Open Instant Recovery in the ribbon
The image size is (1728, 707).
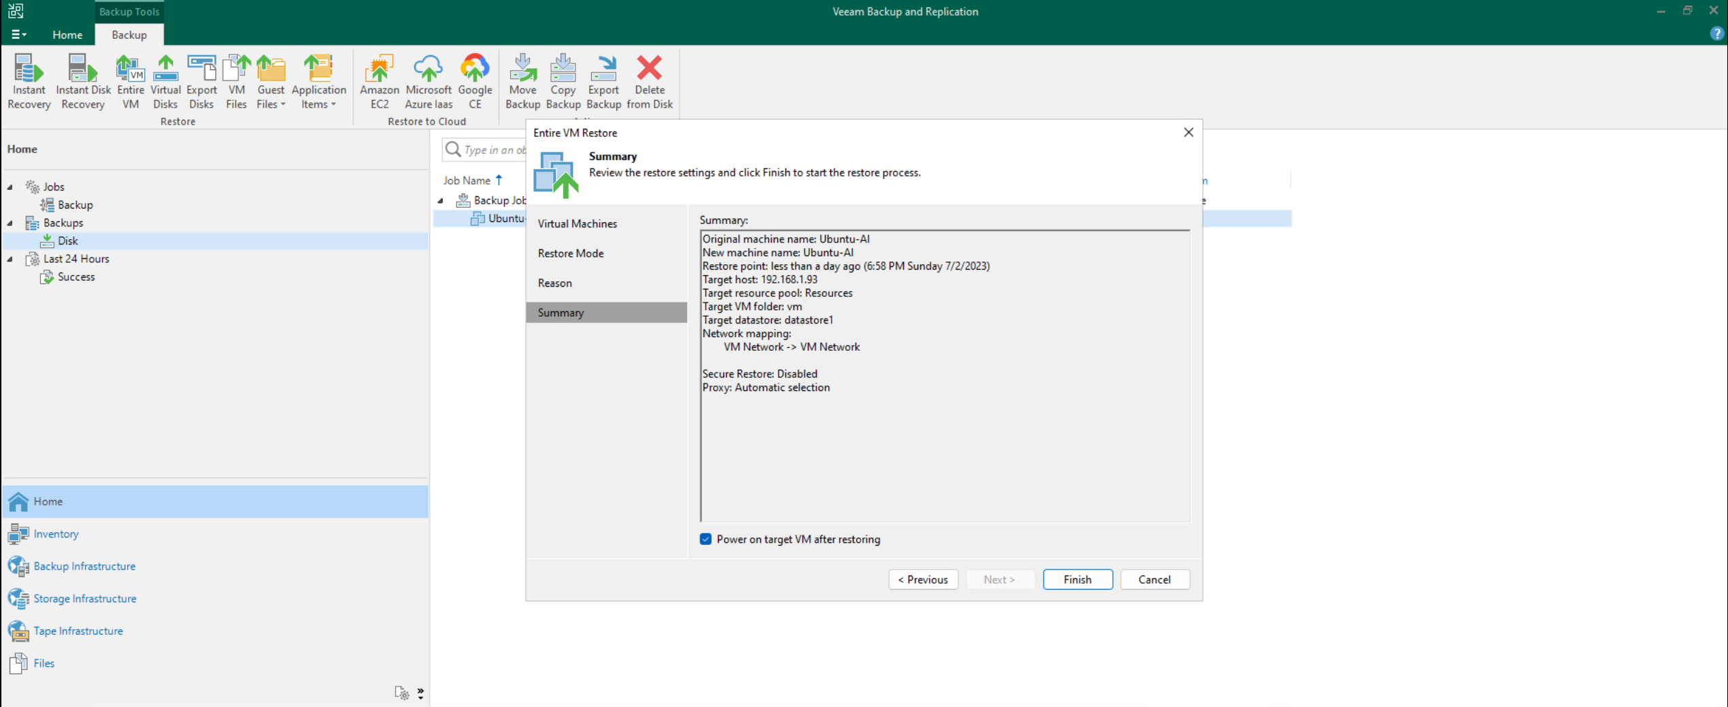point(29,82)
